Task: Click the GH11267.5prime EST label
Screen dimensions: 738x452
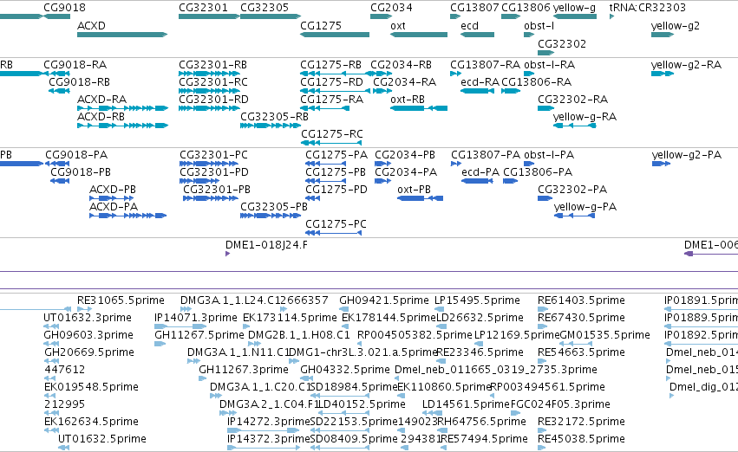Action: 199,335
